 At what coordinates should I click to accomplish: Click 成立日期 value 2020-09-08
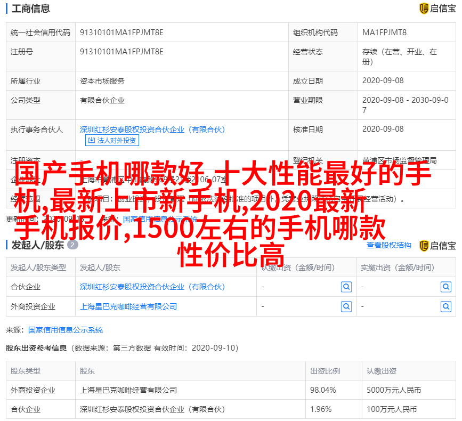(383, 80)
